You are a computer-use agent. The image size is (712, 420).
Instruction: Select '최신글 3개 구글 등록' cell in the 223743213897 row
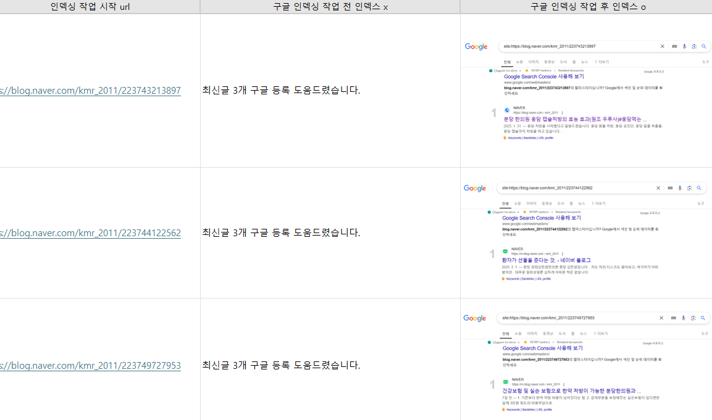coord(330,91)
